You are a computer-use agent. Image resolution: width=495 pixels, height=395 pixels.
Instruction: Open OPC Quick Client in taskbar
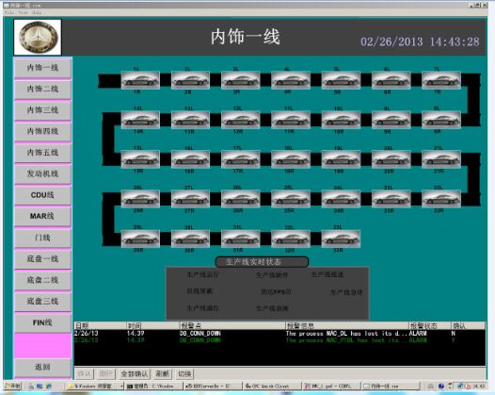(x=271, y=386)
